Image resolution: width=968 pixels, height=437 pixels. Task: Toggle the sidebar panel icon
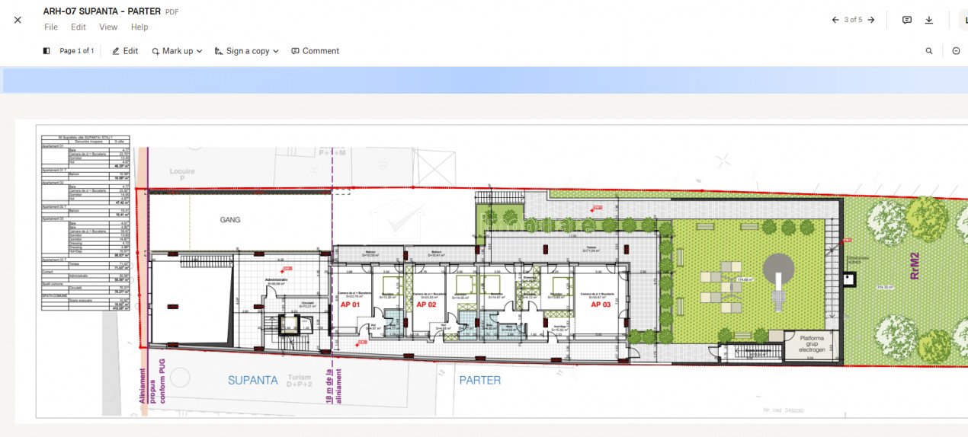tap(46, 51)
